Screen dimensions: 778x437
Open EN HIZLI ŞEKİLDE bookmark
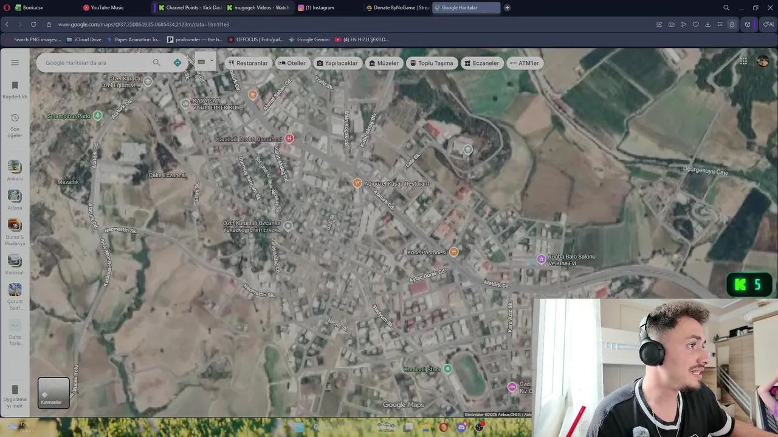[362, 39]
